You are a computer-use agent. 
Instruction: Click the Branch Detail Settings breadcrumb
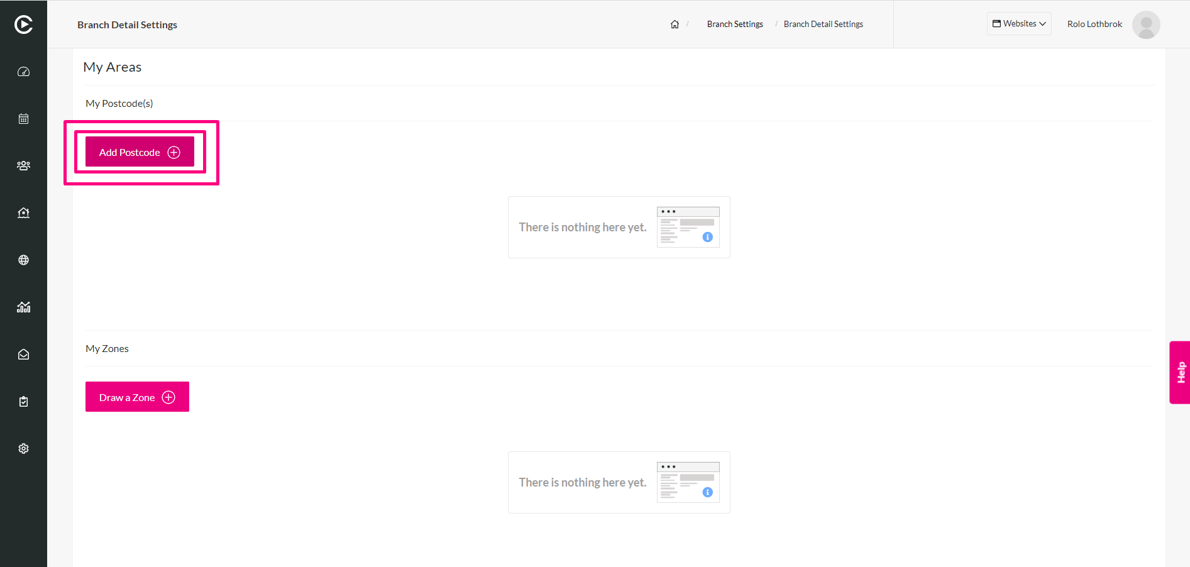point(823,25)
